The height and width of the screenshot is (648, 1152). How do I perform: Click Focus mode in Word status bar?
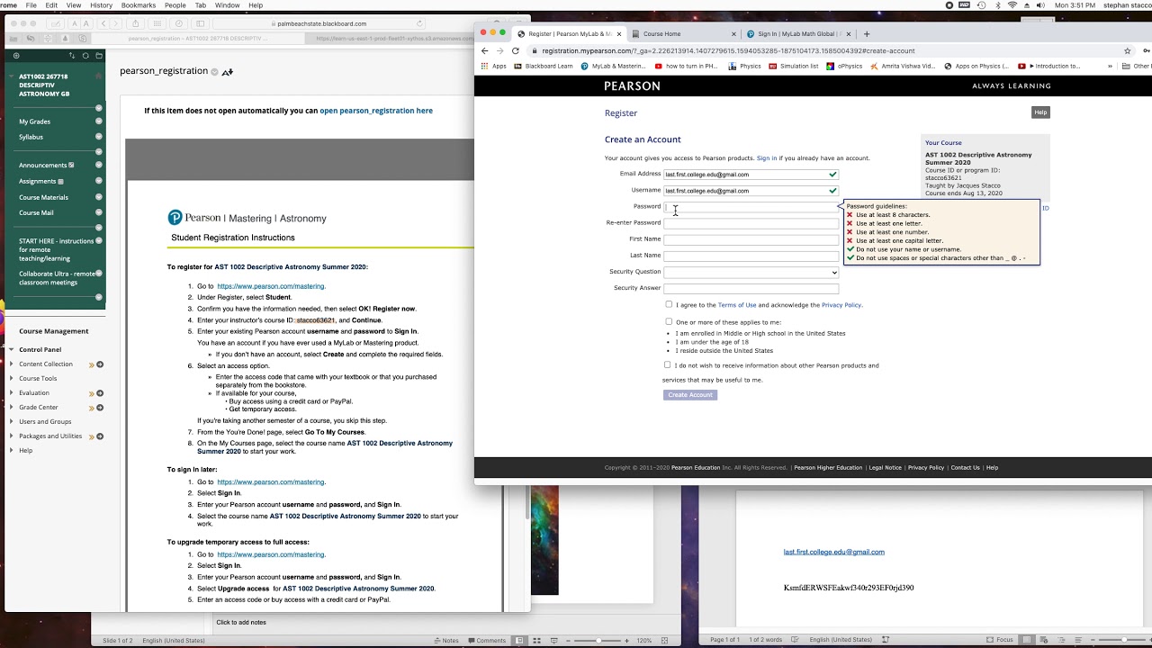(x=999, y=640)
